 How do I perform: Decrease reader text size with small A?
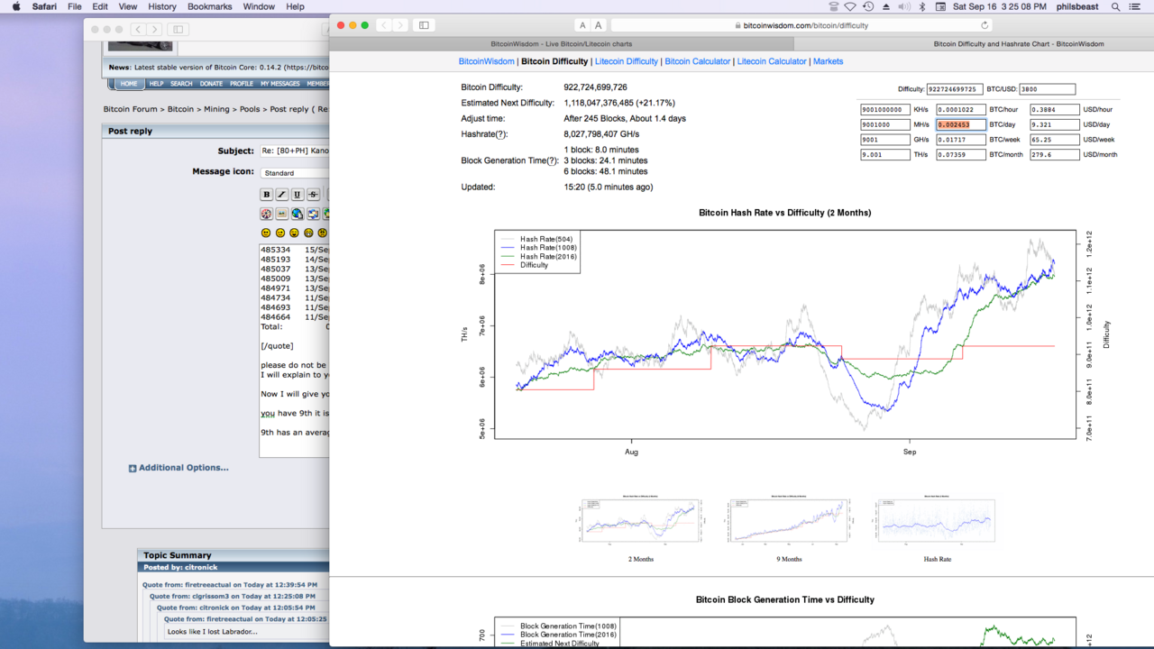582,25
